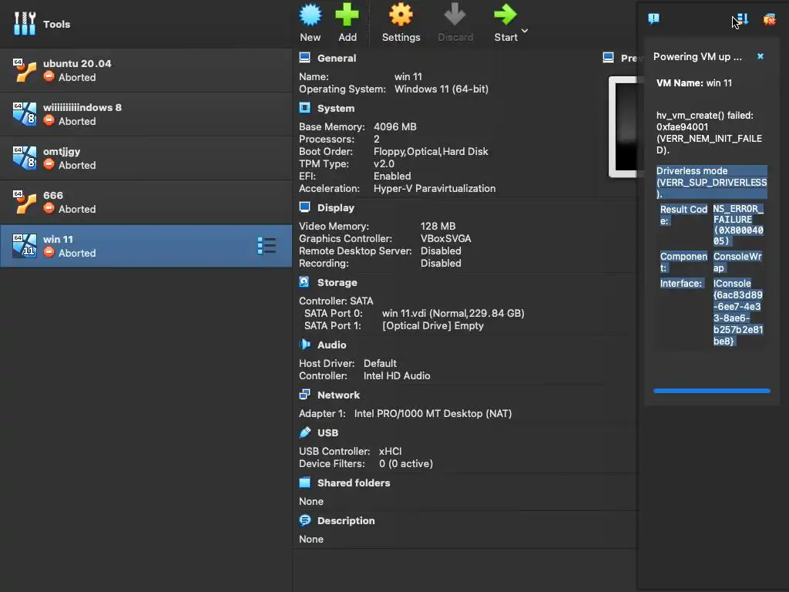The width and height of the screenshot is (789, 592).
Task: Start the selected VM with green arrow
Action: (x=505, y=15)
